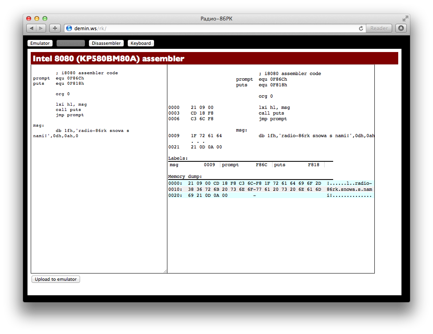Reload the page with the refresh icon
The image size is (433, 334).
(x=361, y=28)
